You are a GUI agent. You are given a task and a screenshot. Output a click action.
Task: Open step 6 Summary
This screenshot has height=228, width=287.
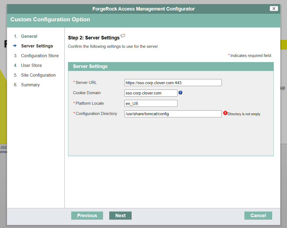(x=30, y=85)
